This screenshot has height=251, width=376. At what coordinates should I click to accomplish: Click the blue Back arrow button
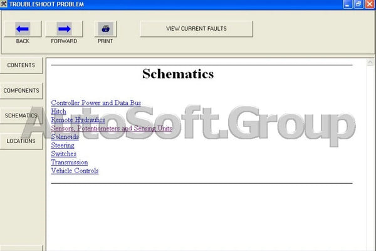coord(23,29)
